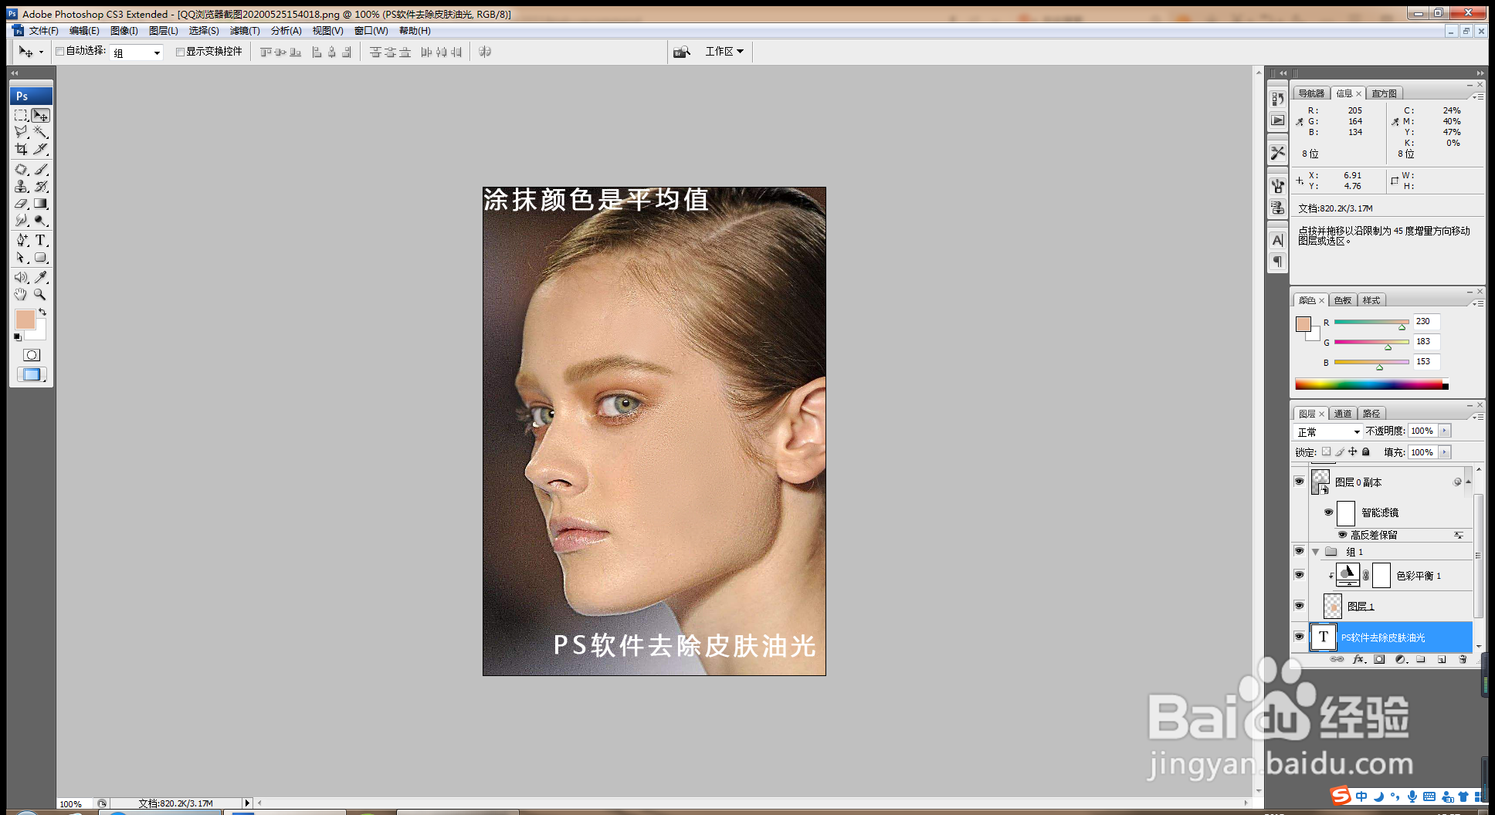Reset default foreground and background colors

point(17,337)
